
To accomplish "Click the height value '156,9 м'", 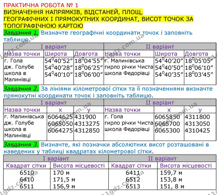I will (64, 186).
